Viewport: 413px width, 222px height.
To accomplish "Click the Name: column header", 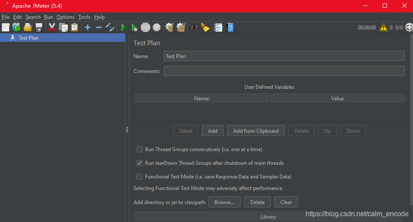I will pyautogui.click(x=202, y=98).
